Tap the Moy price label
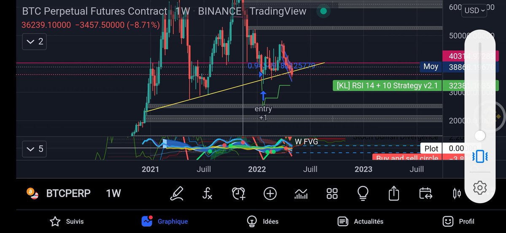506x233 pixels. click(431, 66)
